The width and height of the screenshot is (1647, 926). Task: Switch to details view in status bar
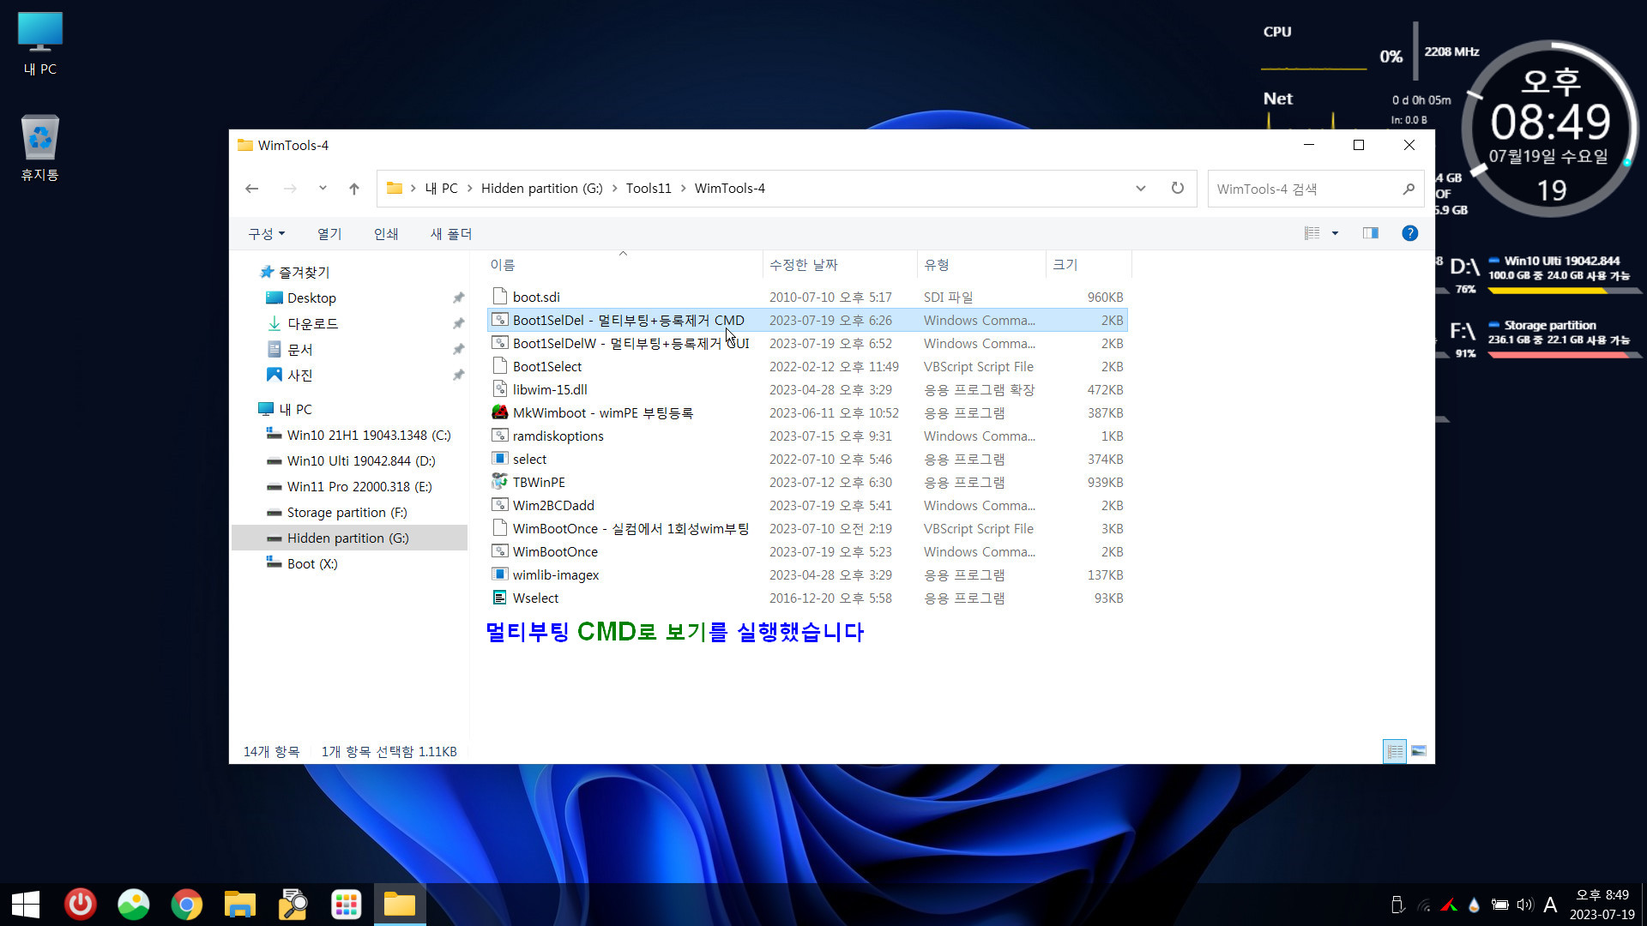tap(1395, 751)
